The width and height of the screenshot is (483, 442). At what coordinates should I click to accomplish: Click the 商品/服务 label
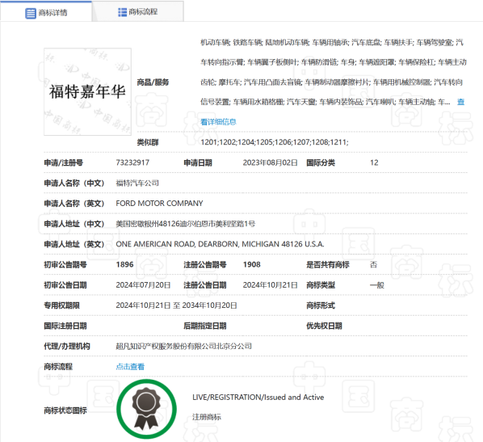(153, 82)
